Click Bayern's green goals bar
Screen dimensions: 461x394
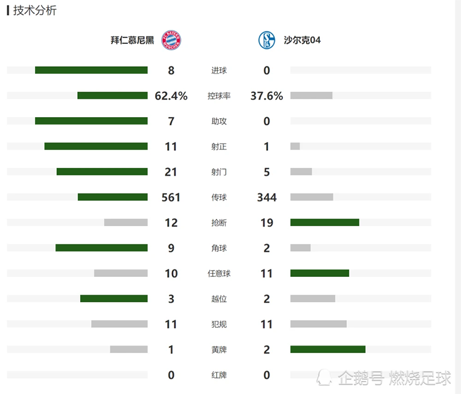(91, 70)
